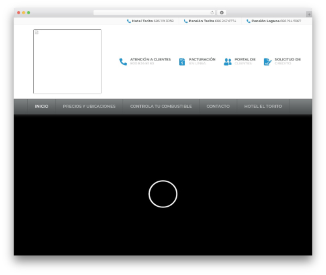Open the Inicio menu item

click(42, 107)
